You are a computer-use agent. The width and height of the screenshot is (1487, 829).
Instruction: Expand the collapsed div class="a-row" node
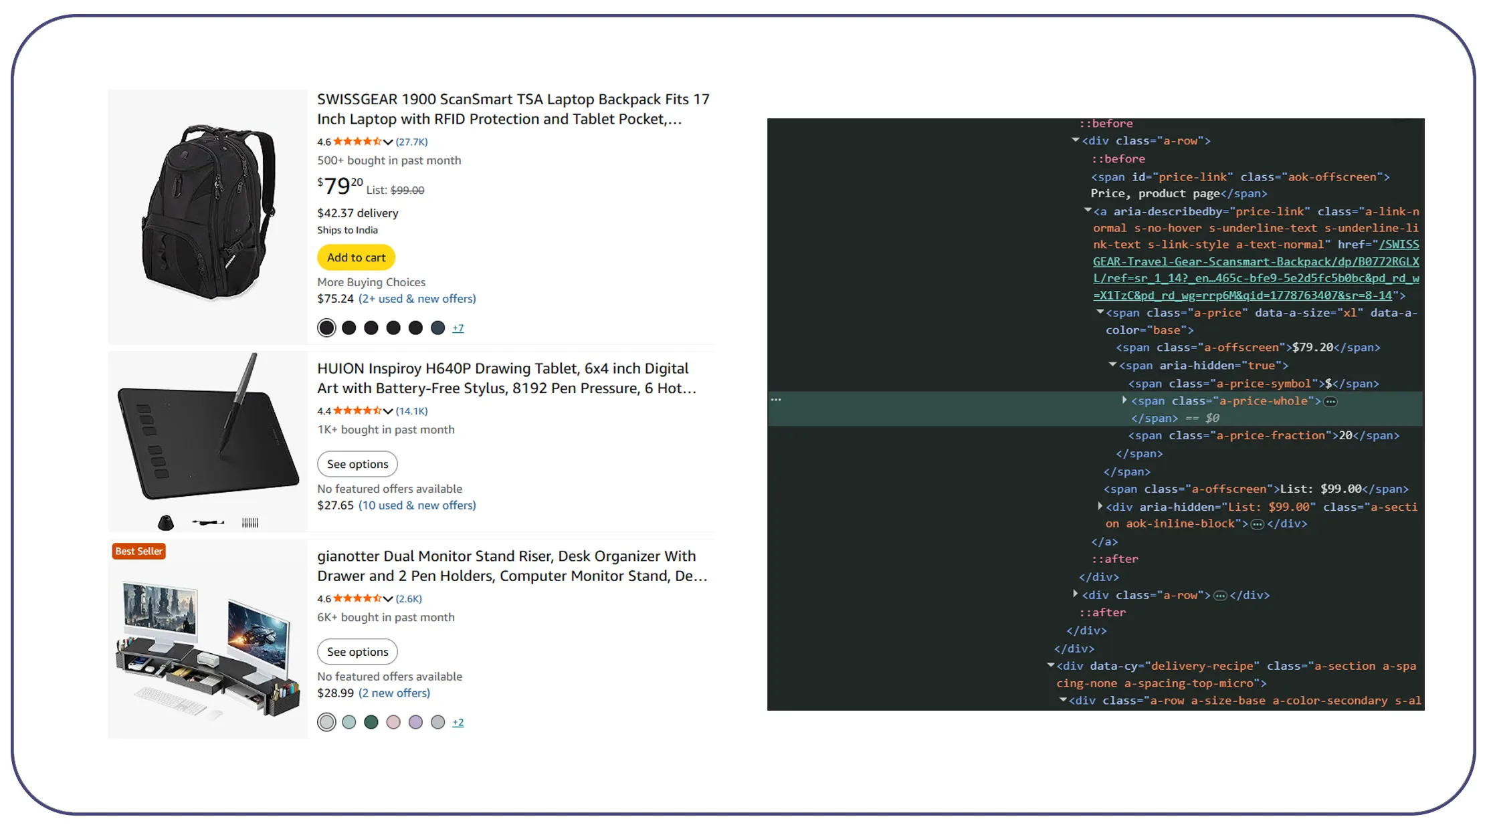click(1076, 594)
